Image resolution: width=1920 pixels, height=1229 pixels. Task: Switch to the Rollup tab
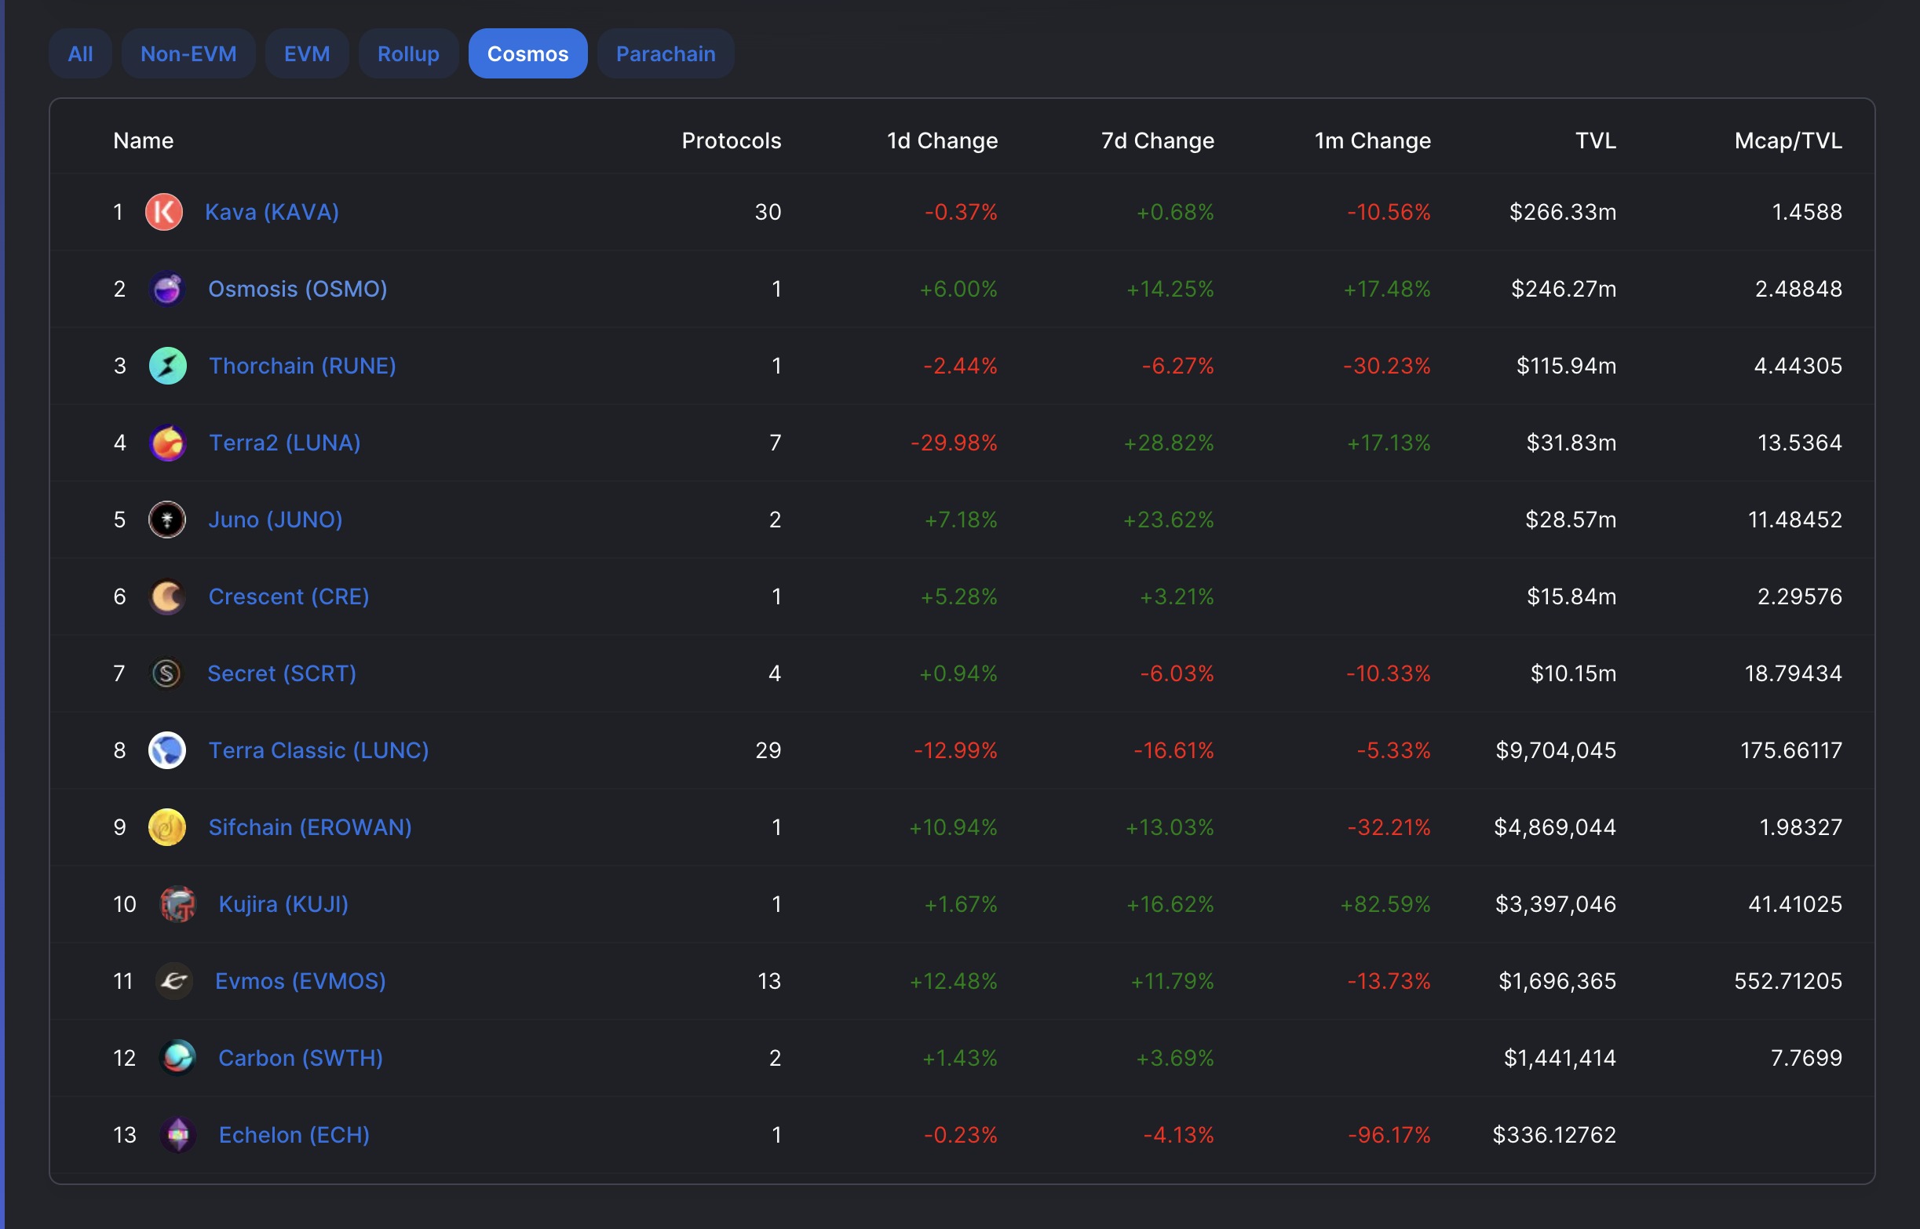point(407,53)
